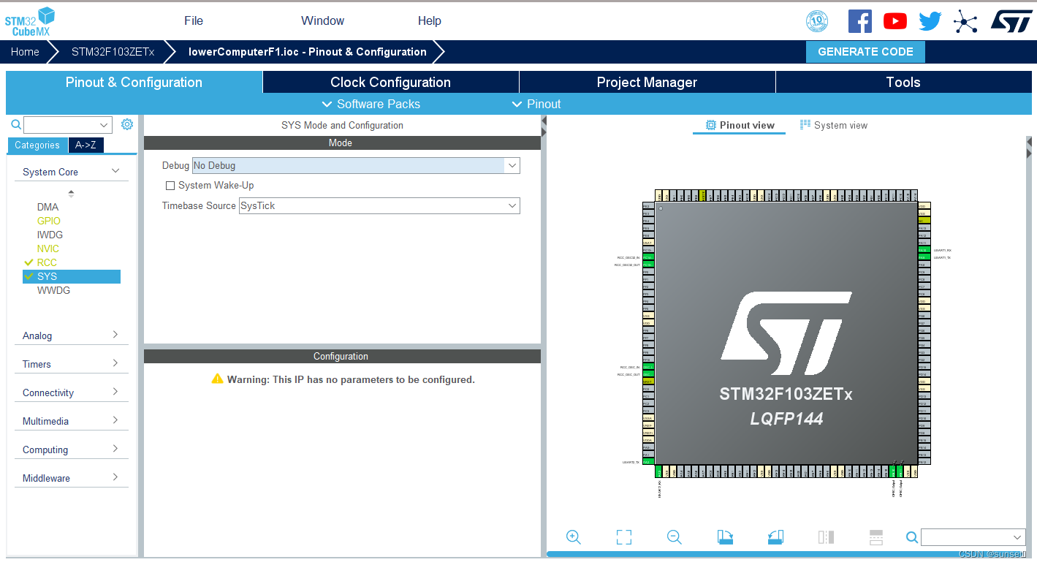Expand the Timers category
Viewport: 1037px width, 565px height.
(71, 364)
